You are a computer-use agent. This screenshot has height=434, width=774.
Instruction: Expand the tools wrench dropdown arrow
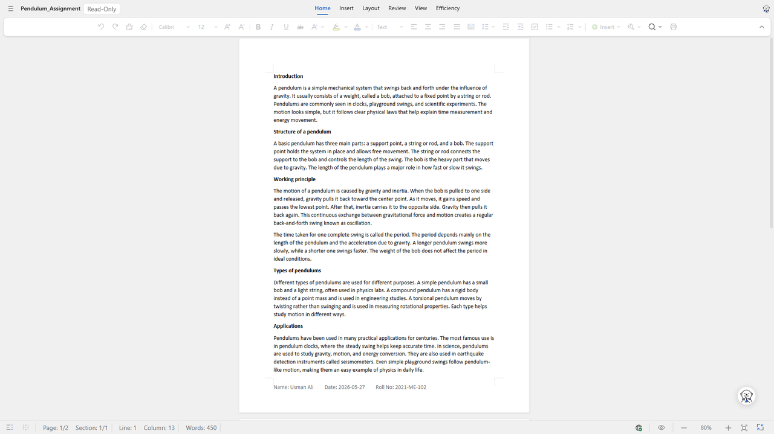(639, 27)
